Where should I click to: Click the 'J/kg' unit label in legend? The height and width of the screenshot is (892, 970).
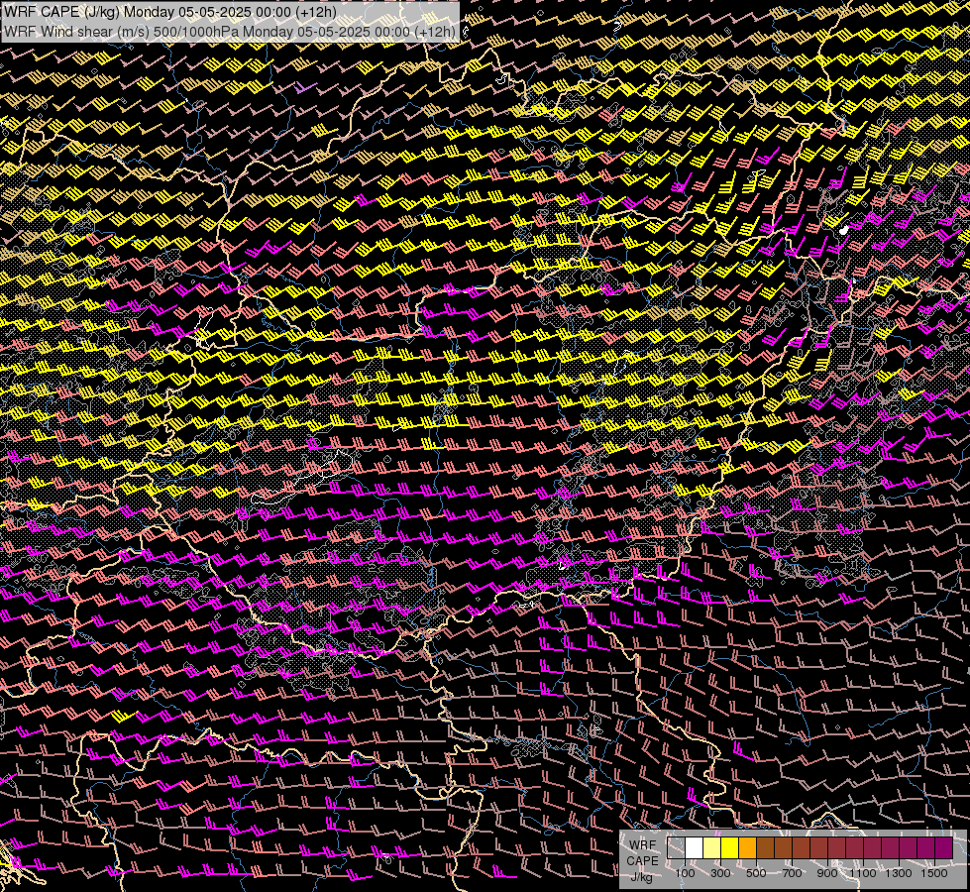[x=641, y=877]
